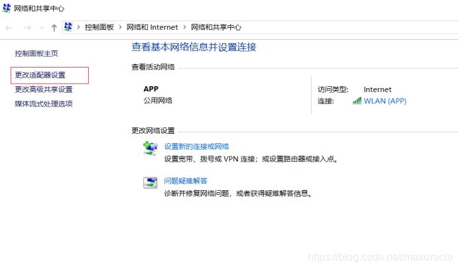The width and height of the screenshot is (459, 269).
Task: Open the WLAN (APP) connection link
Action: pyautogui.click(x=385, y=101)
